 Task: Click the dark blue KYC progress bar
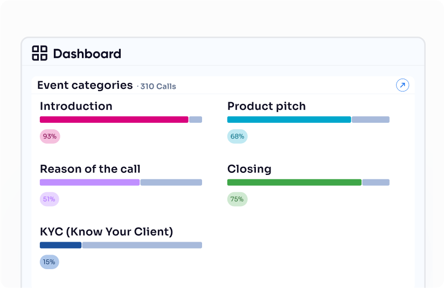(60, 245)
